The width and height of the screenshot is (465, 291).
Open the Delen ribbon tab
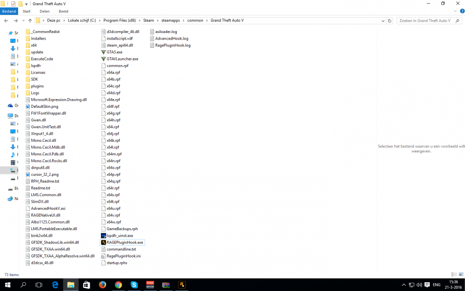click(45, 11)
